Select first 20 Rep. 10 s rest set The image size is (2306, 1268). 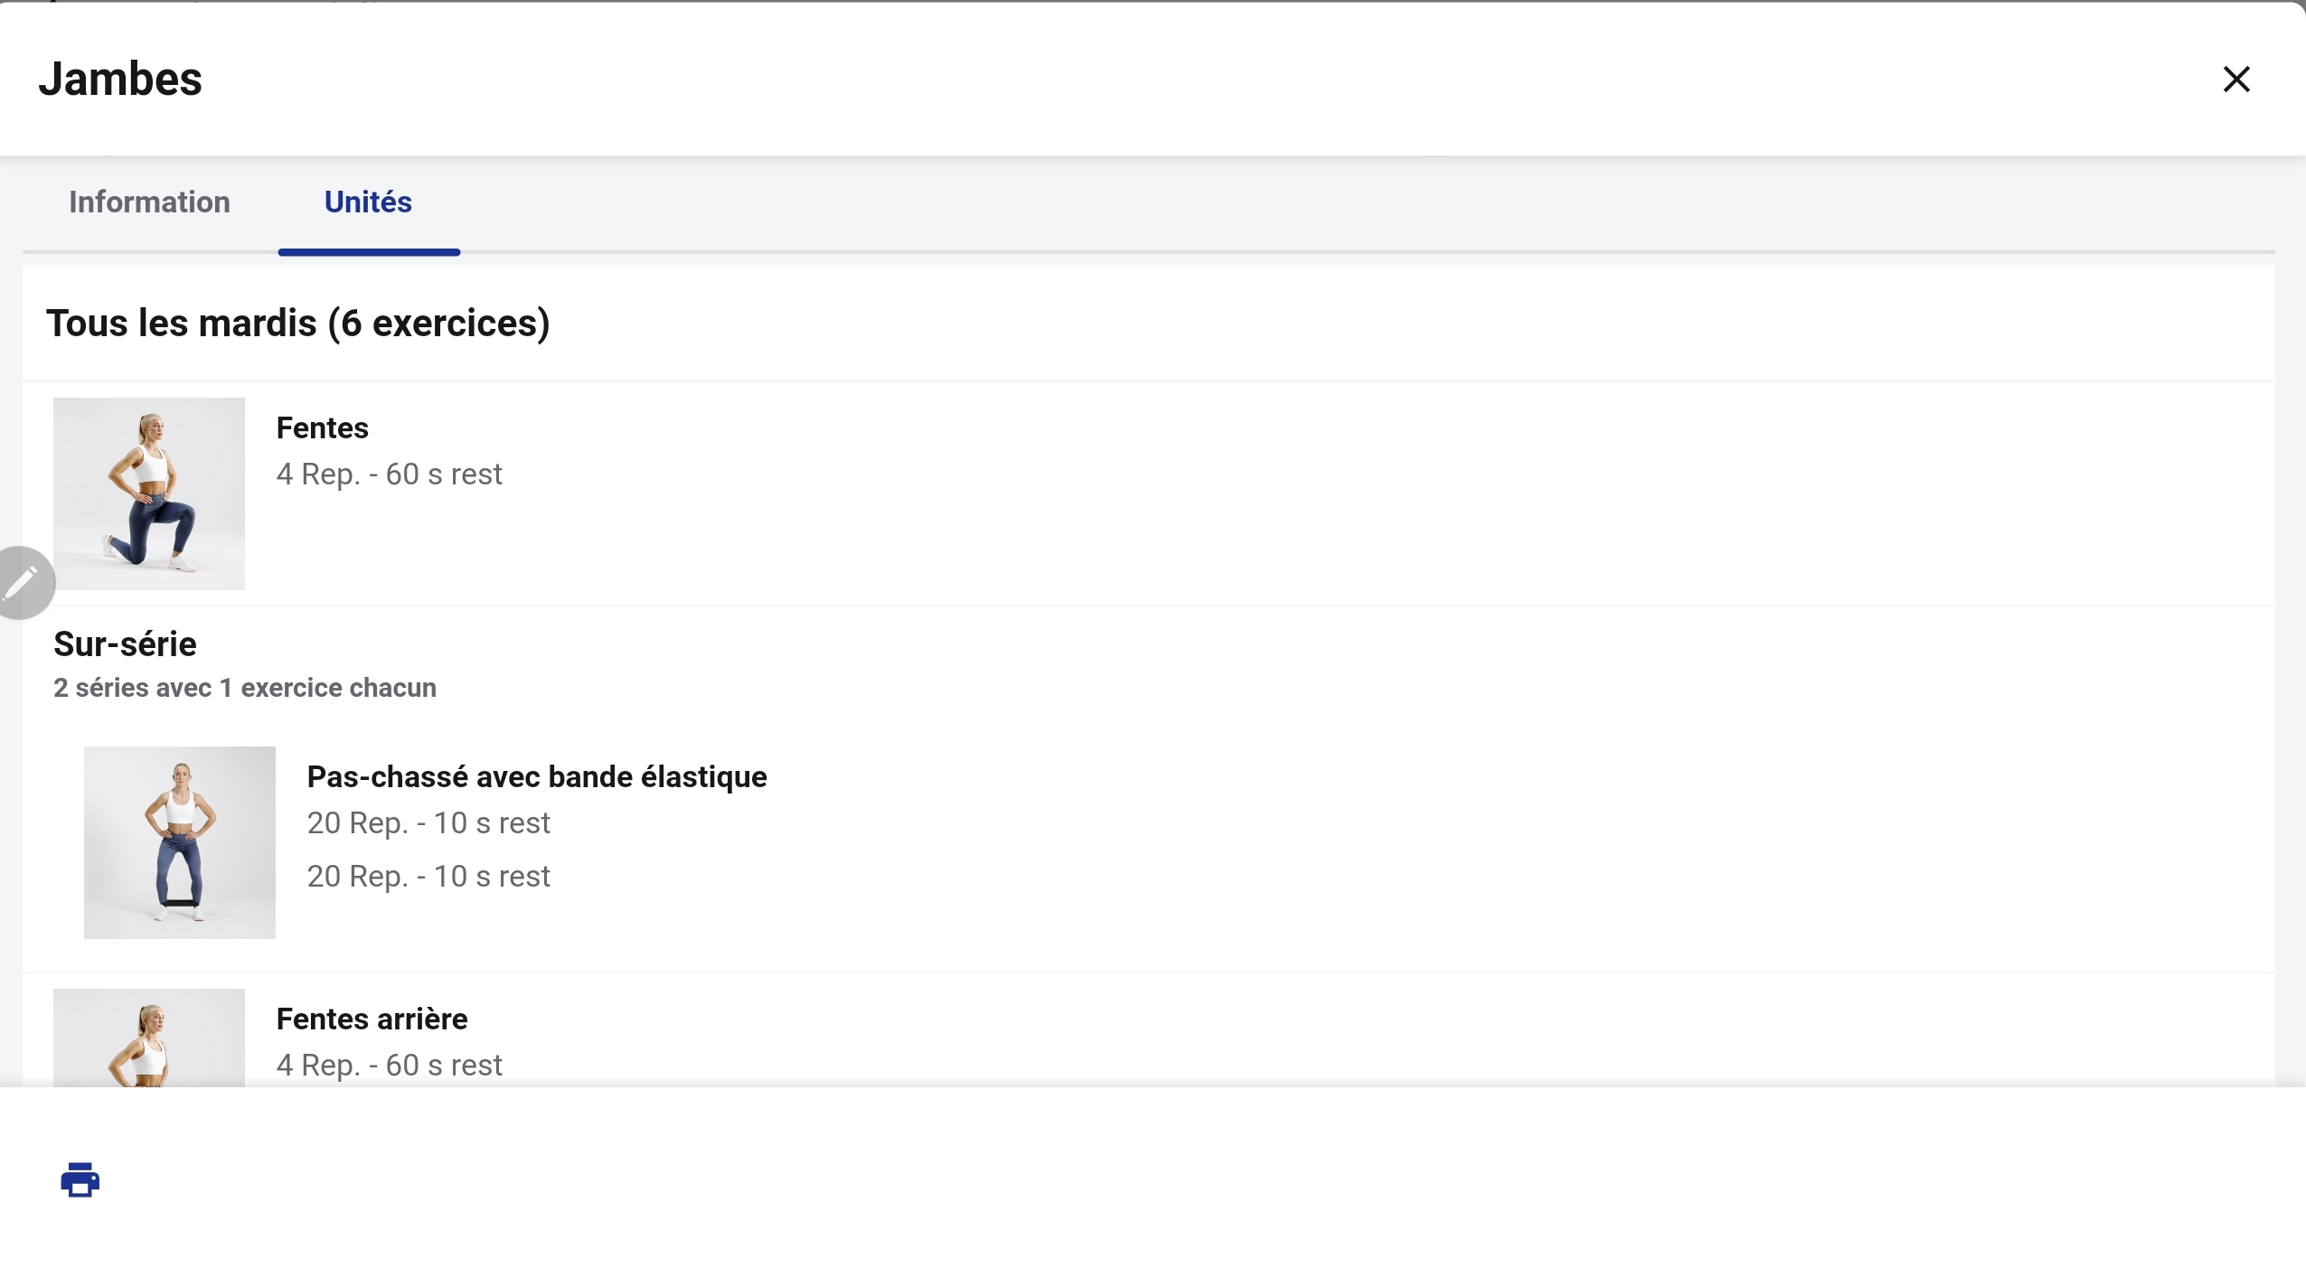coord(428,822)
